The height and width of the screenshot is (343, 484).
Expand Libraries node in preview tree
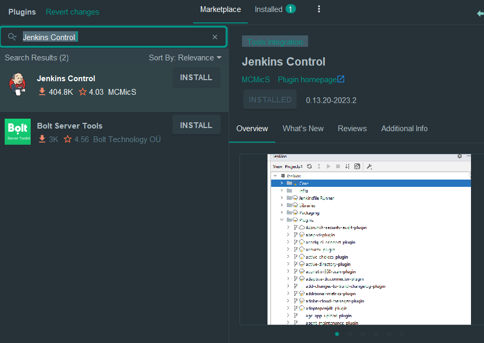click(x=282, y=205)
